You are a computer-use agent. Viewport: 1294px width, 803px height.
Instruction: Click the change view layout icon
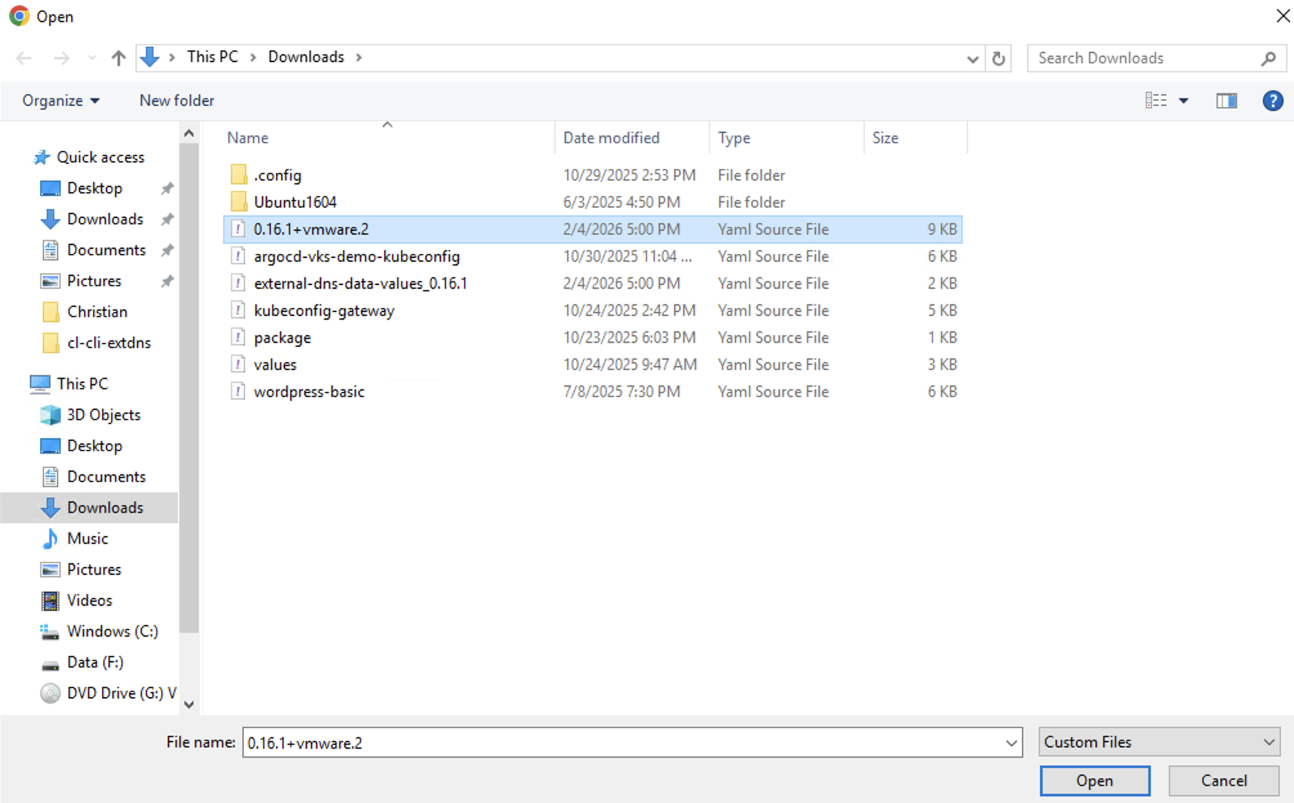click(x=1156, y=101)
